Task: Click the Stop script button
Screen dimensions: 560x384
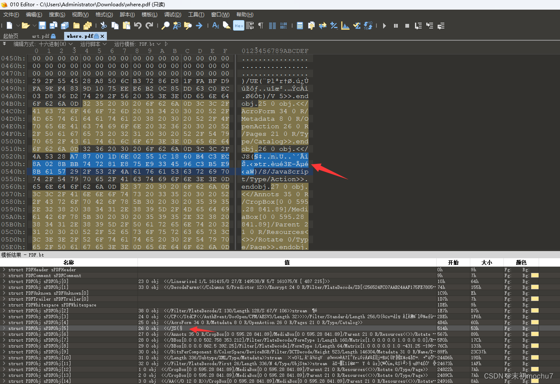Action: click(407, 26)
